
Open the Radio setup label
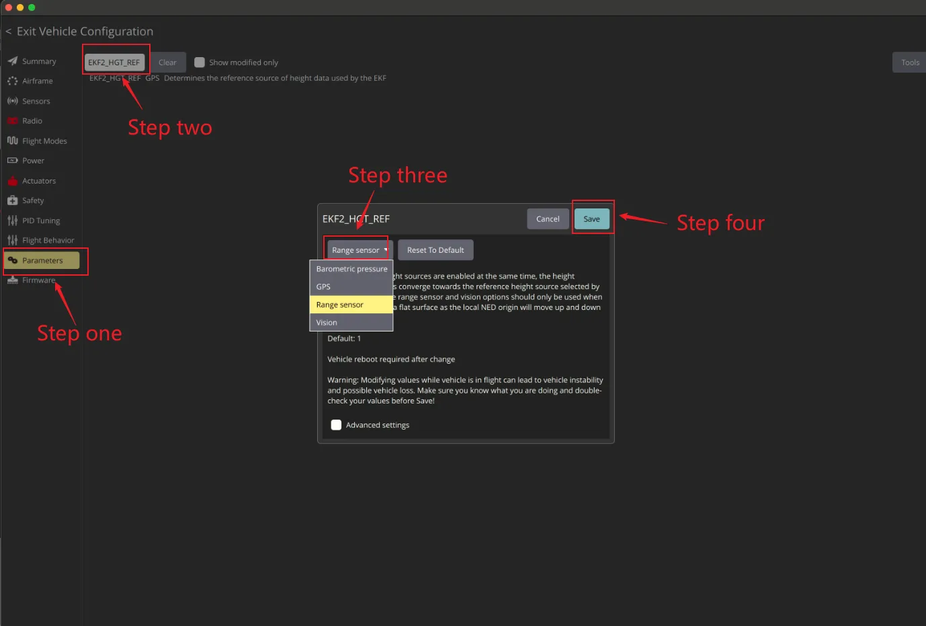pyautogui.click(x=32, y=121)
